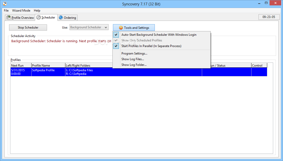Toggle Show Only Scheduled Profiles option
Viewport: 283px width, 161px height.
tap(161, 40)
